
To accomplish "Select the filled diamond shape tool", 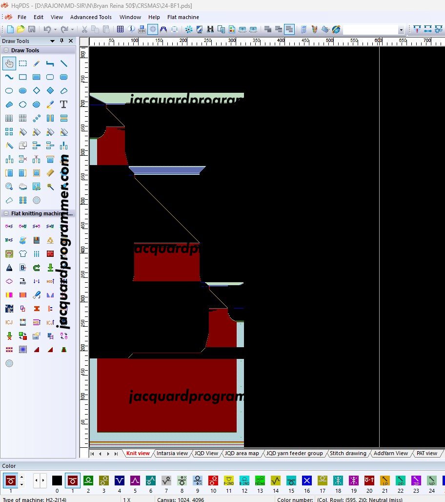I will (x=50, y=90).
